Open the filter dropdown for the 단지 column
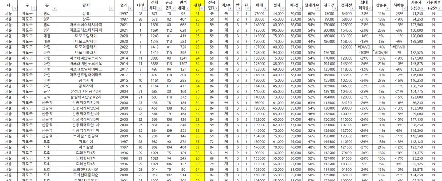This screenshot has height=181, width=442. (112, 8)
